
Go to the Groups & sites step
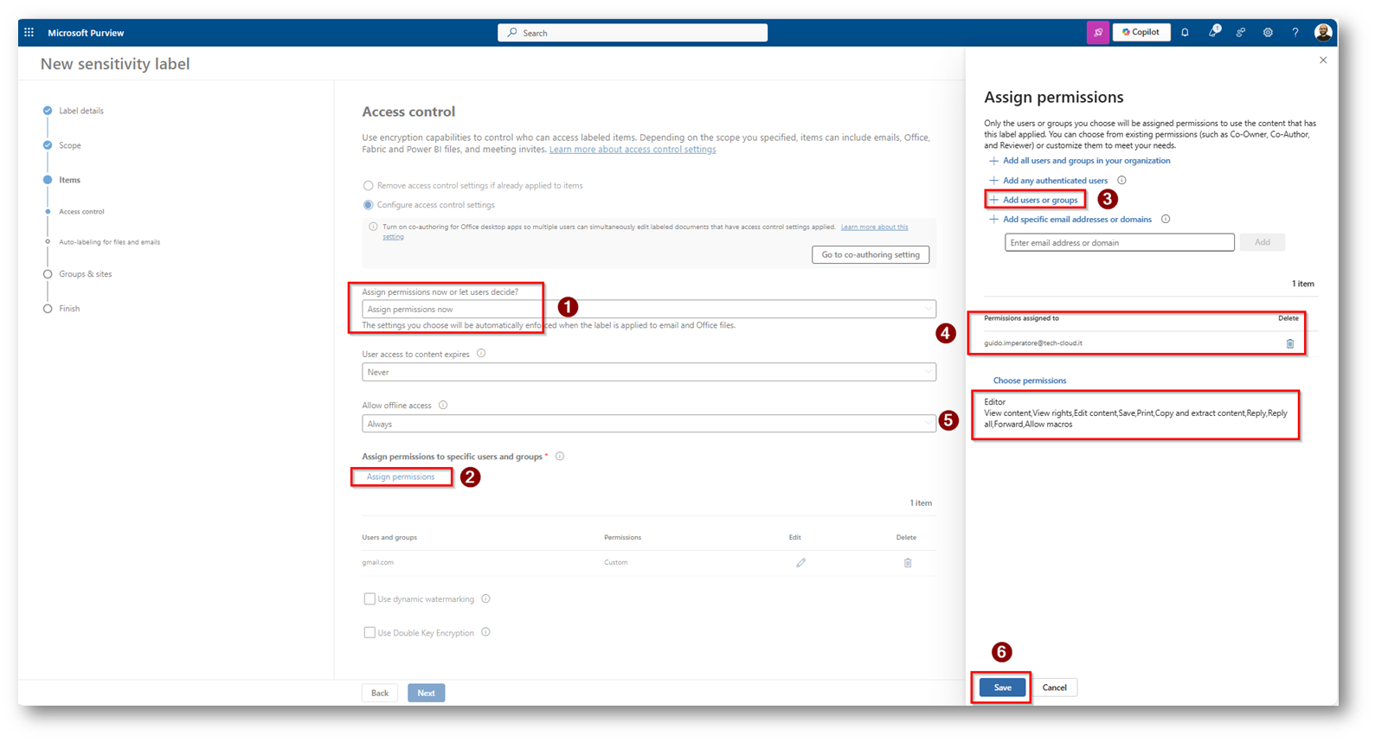click(85, 274)
